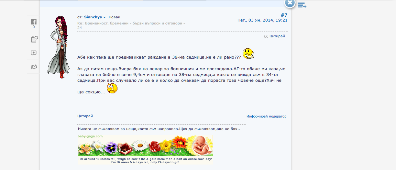The width and height of the screenshot is (396, 170).
Task: Click the envelope icon in the sidebar
Action: [x=34, y=67]
